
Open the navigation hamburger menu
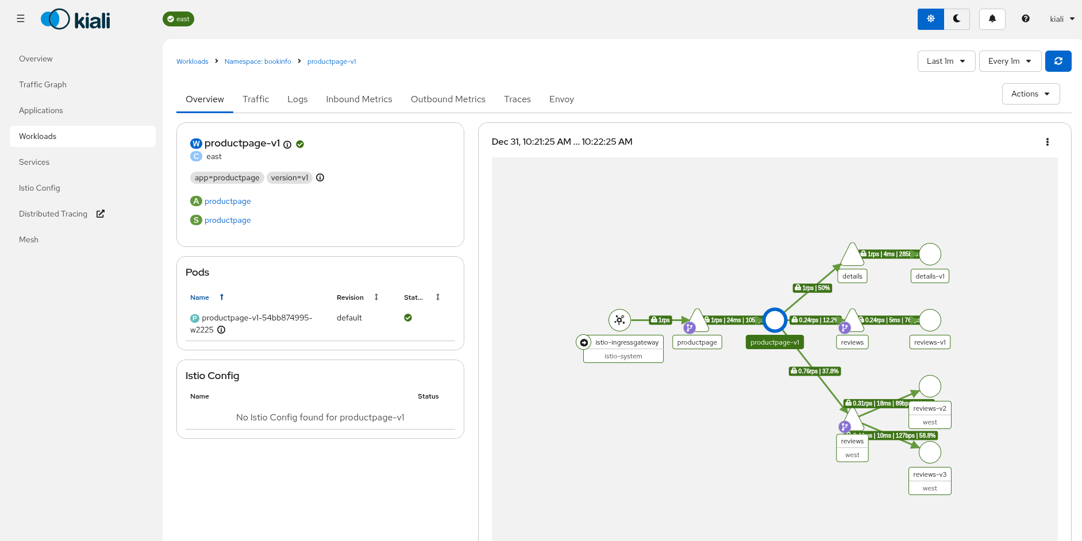point(21,18)
